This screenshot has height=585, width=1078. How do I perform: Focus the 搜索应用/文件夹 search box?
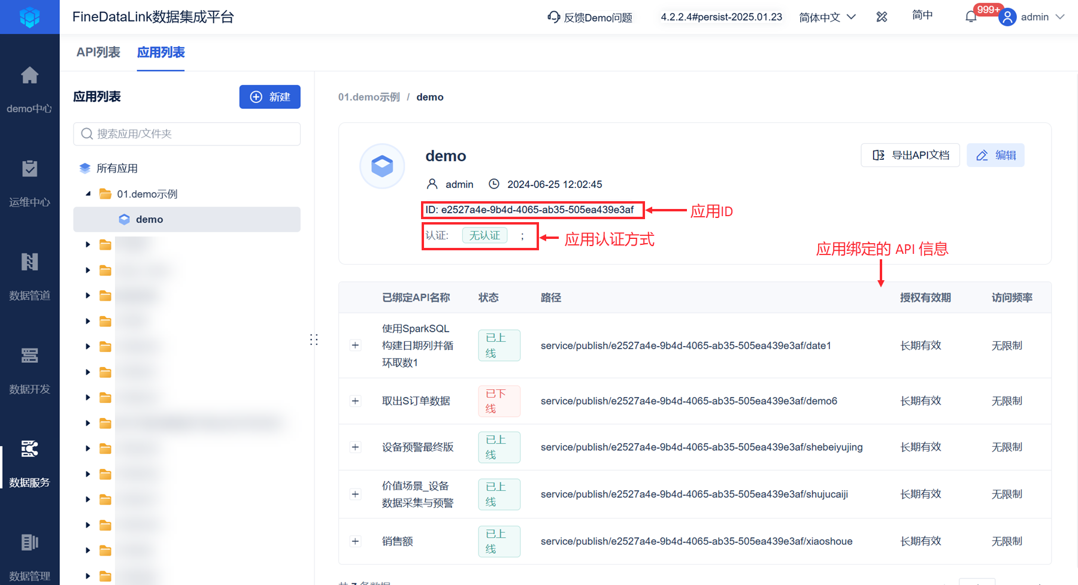point(187,134)
